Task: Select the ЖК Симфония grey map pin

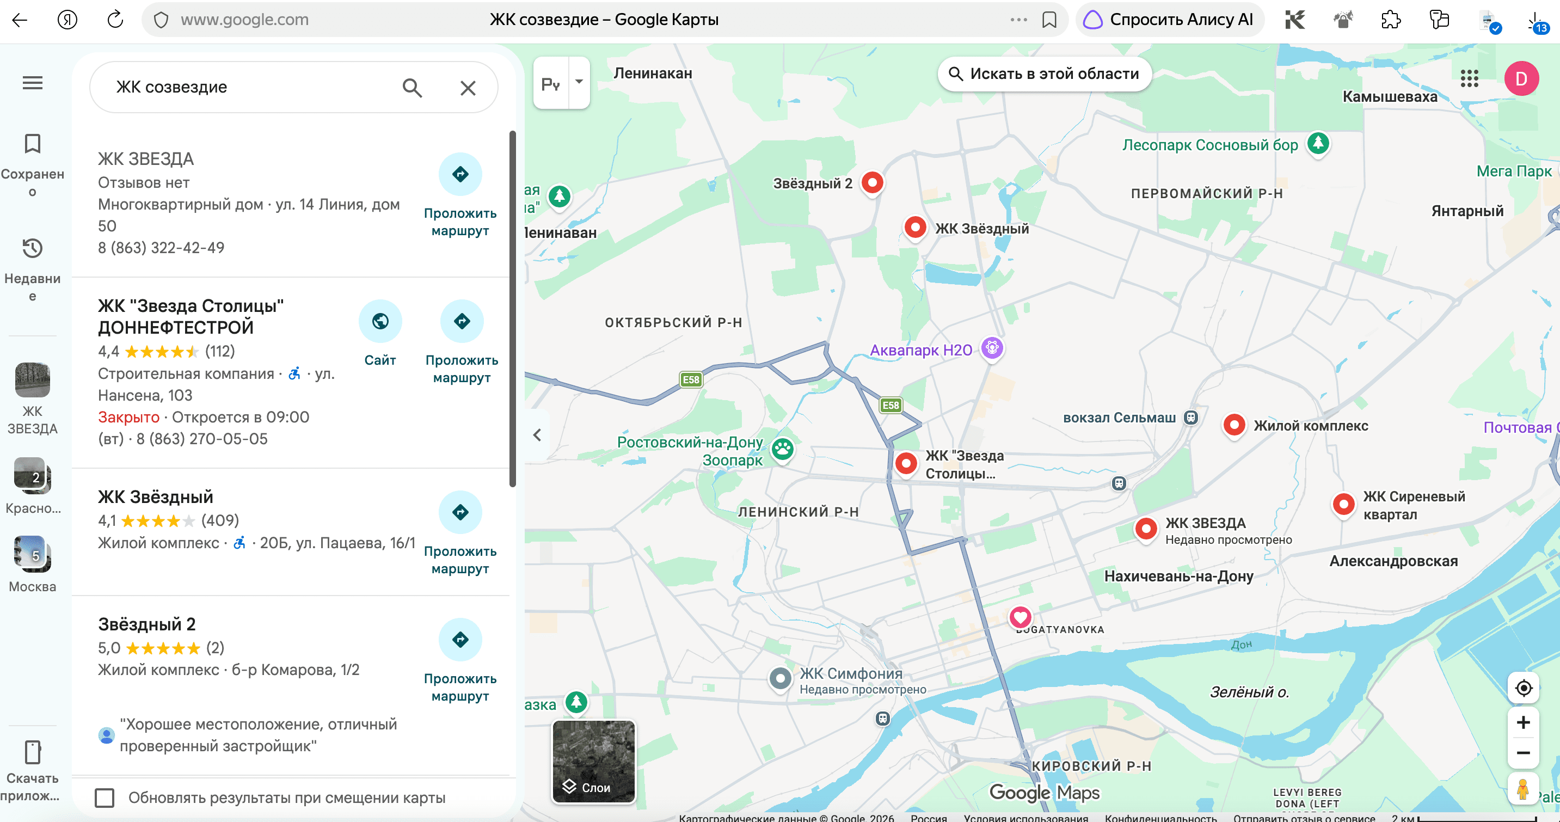Action: click(781, 678)
